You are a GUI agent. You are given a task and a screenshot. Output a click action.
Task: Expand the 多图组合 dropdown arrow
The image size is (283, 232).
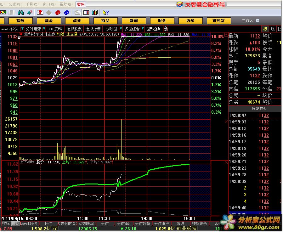(143, 29)
